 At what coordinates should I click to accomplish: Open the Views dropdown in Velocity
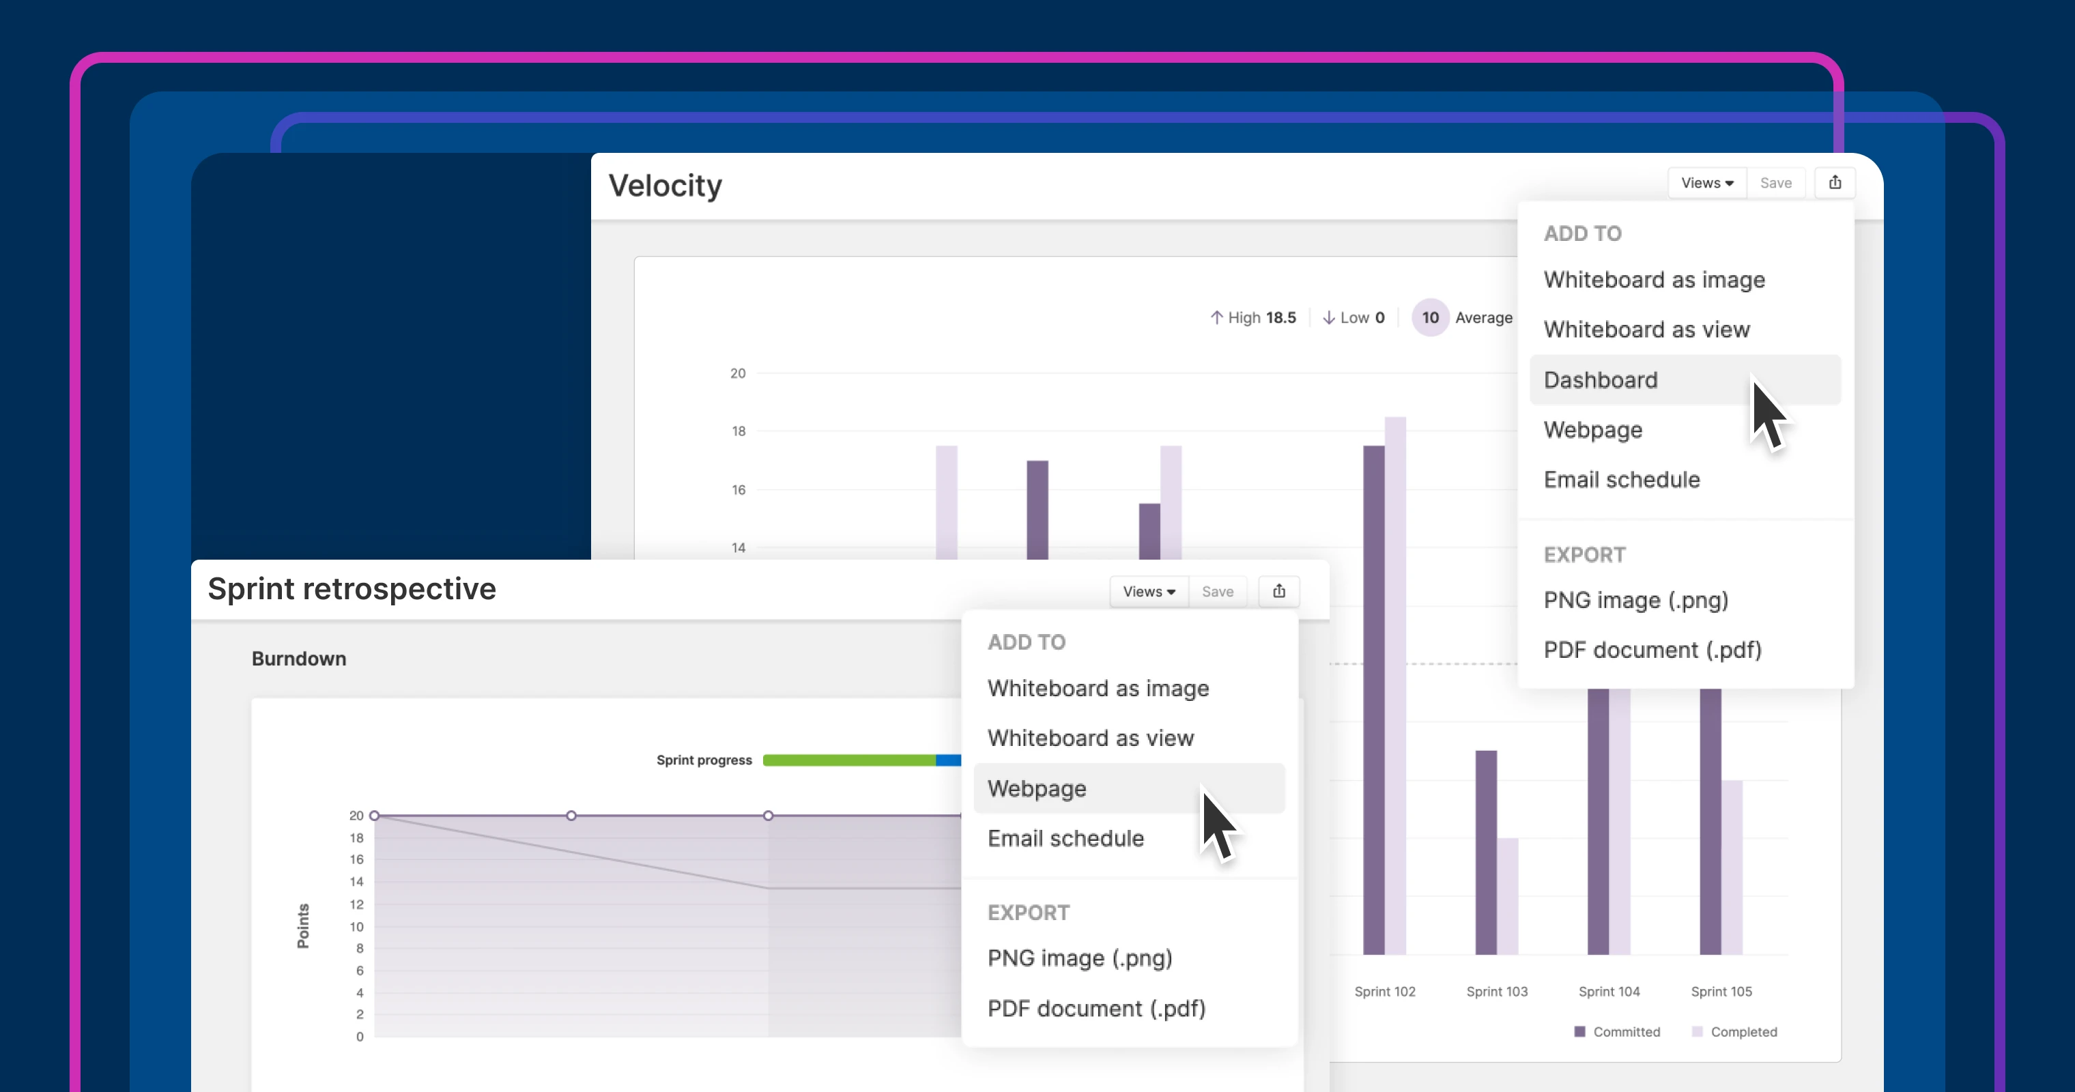pyautogui.click(x=1706, y=183)
